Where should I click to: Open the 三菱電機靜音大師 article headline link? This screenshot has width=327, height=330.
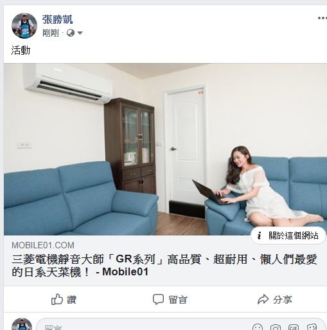164,266
